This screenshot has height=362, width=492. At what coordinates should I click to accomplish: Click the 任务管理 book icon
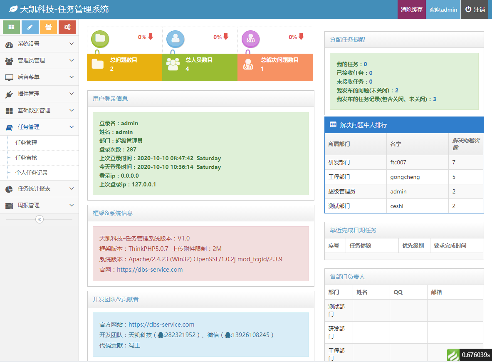[9, 127]
